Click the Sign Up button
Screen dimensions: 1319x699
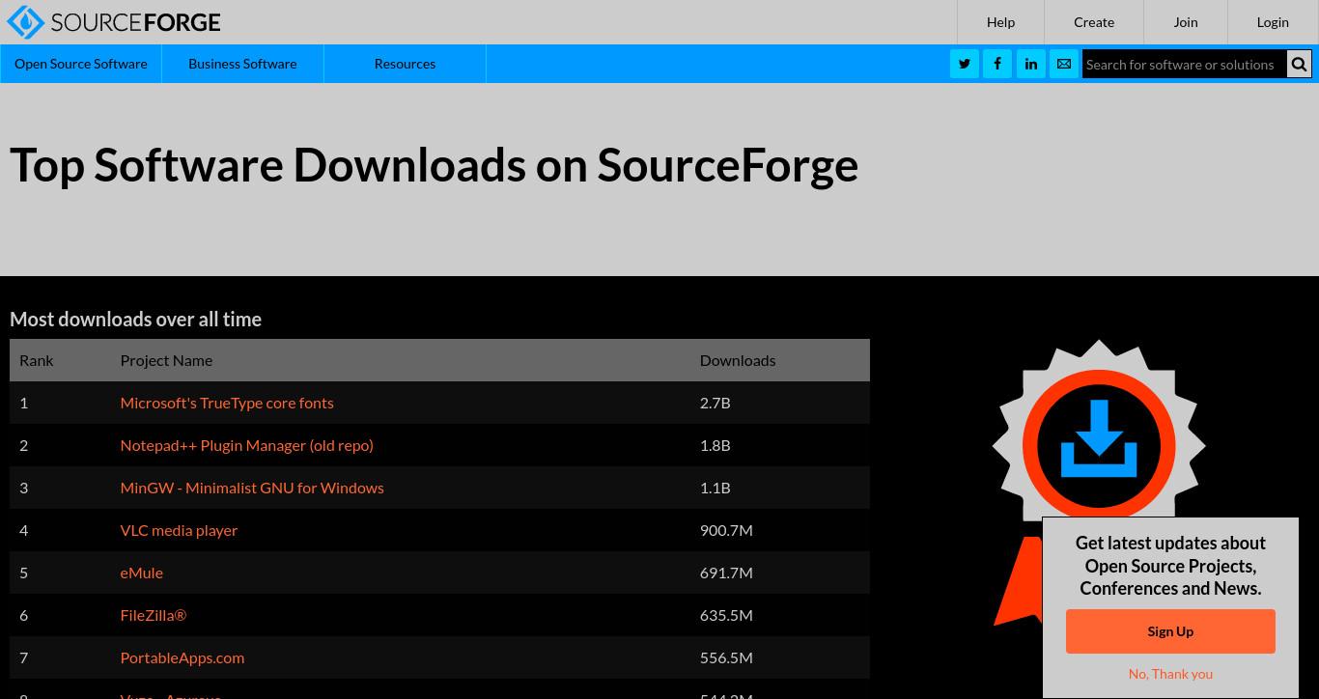pos(1170,631)
